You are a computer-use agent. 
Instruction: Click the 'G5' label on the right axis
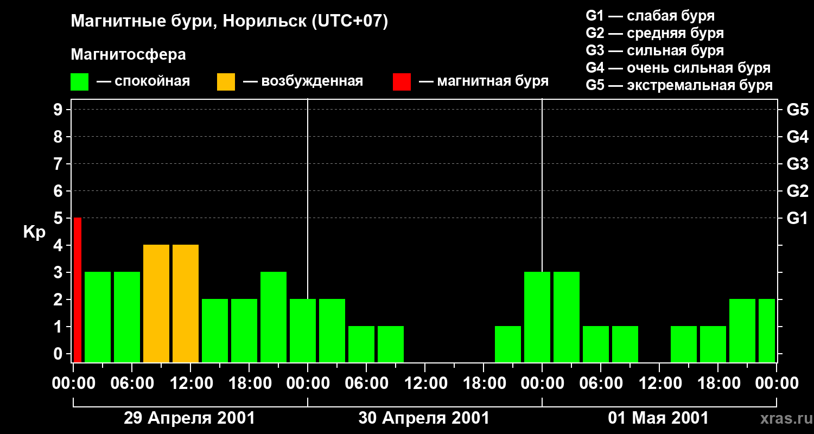coord(797,110)
